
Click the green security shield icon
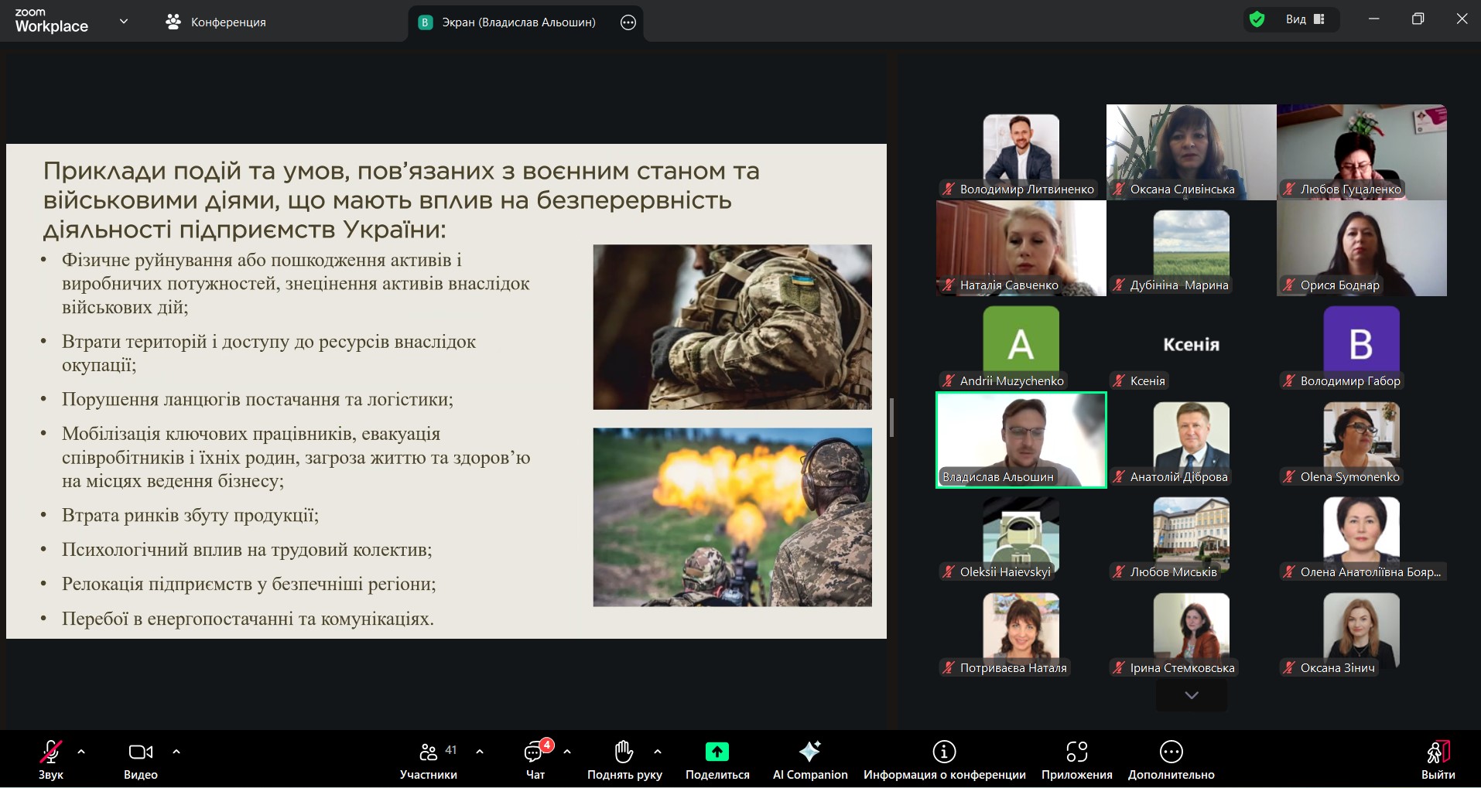(1257, 19)
